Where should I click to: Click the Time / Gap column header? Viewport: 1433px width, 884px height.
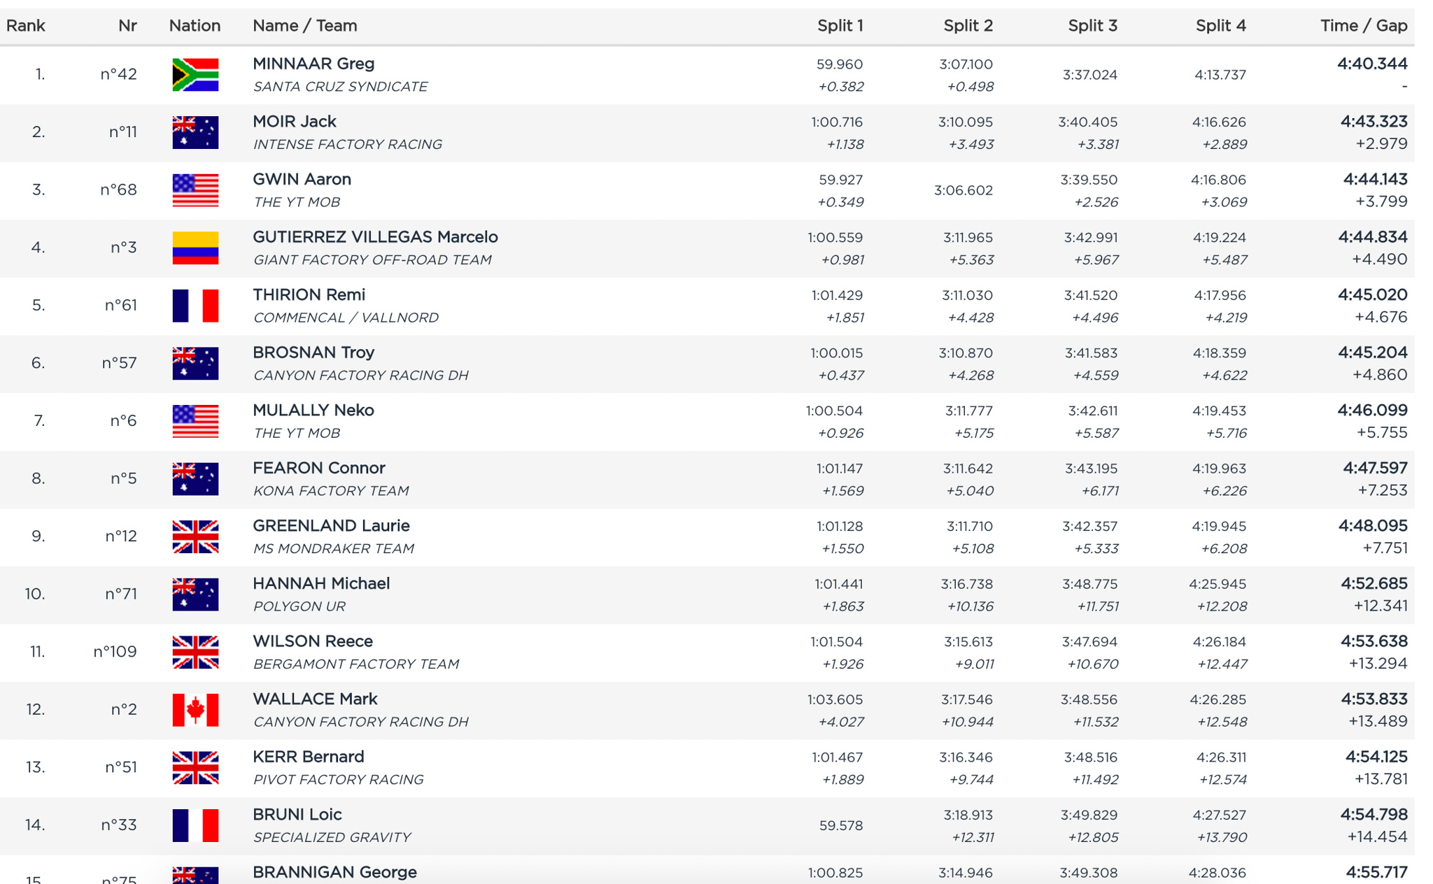coord(1363,26)
